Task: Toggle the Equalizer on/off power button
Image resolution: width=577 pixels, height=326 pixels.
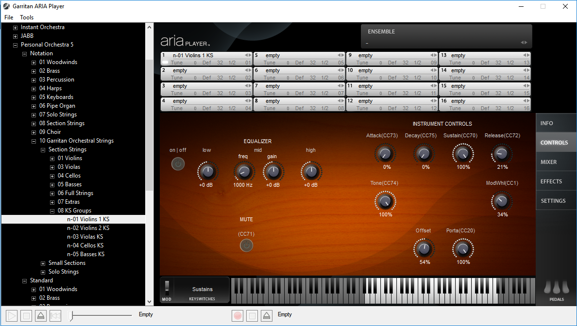Action: coord(178,164)
